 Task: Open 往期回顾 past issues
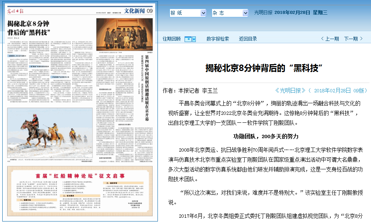171,39
